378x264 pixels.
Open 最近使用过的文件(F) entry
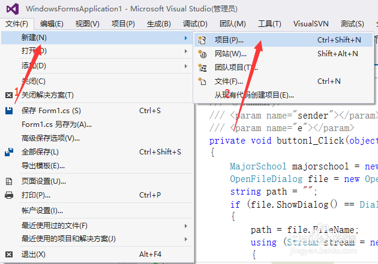97,226
